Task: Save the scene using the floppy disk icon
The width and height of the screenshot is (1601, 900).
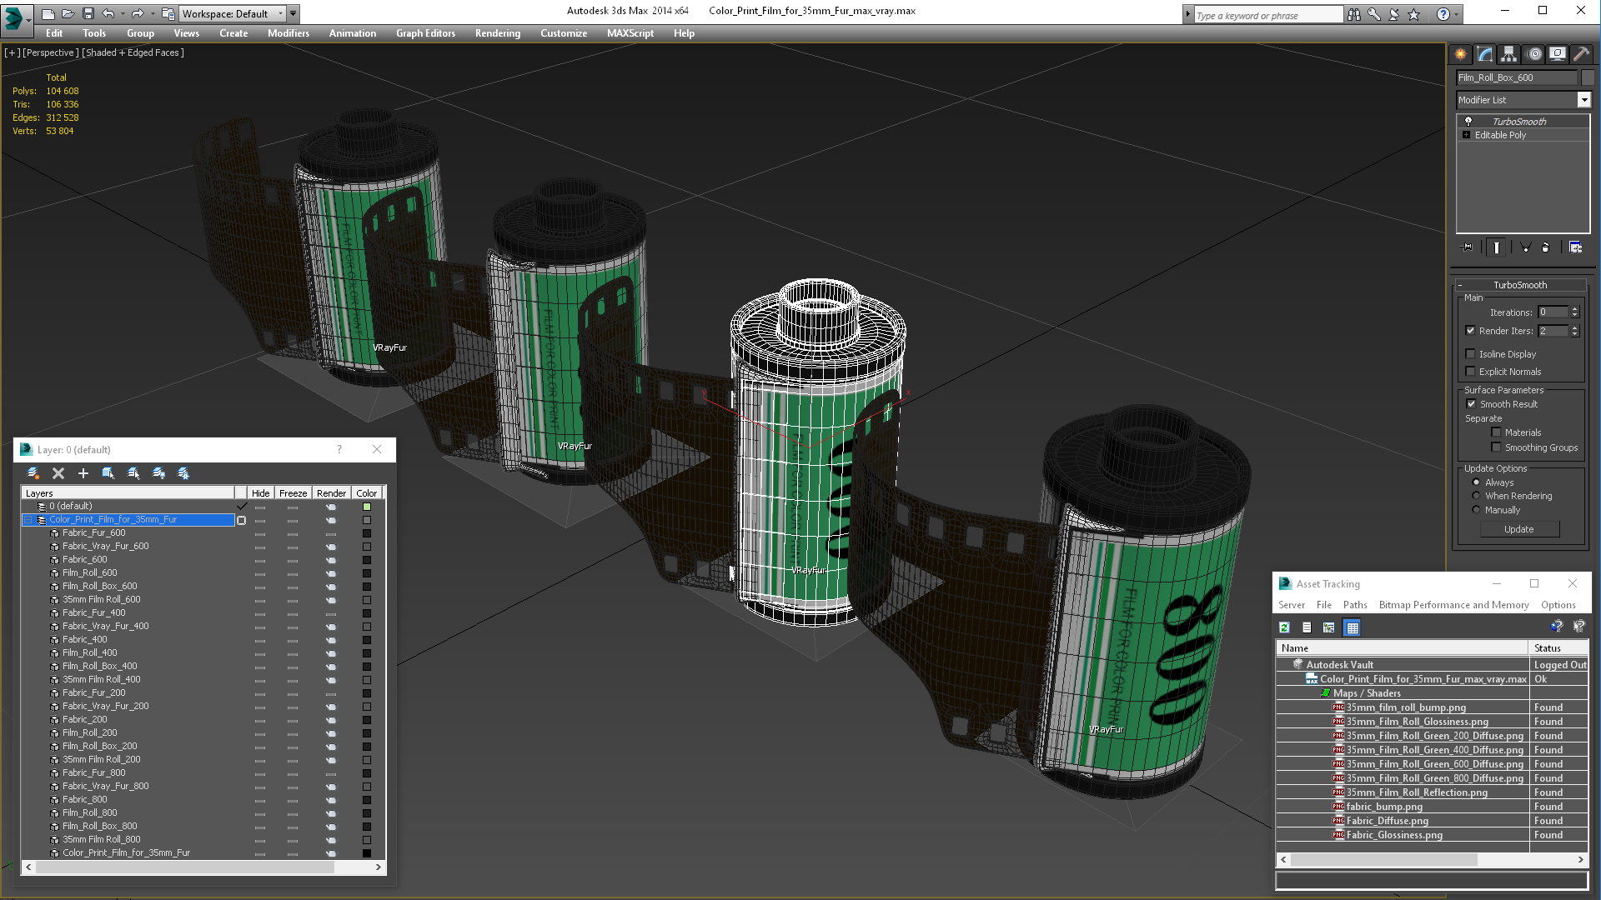Action: tap(88, 14)
